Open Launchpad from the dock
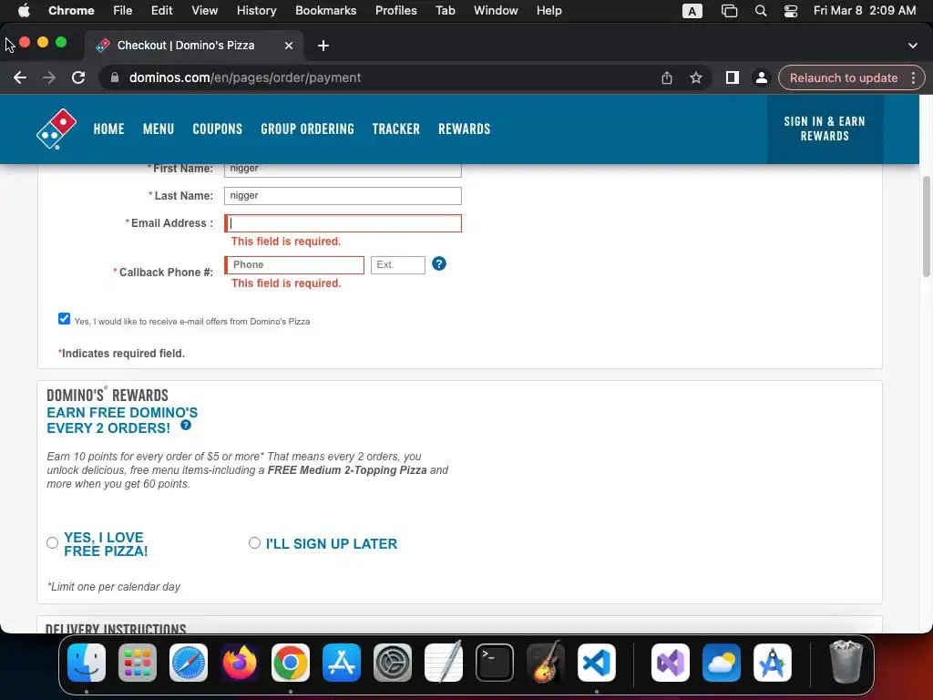Viewport: 933px width, 700px height. pos(138,663)
